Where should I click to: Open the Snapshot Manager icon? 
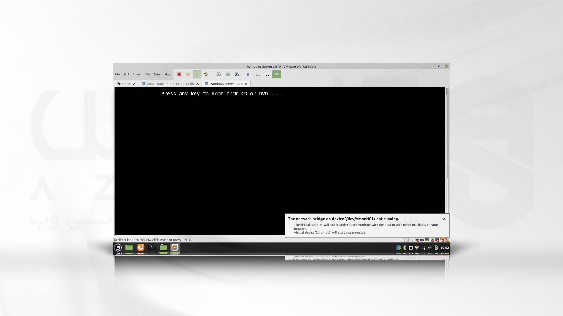(237, 74)
